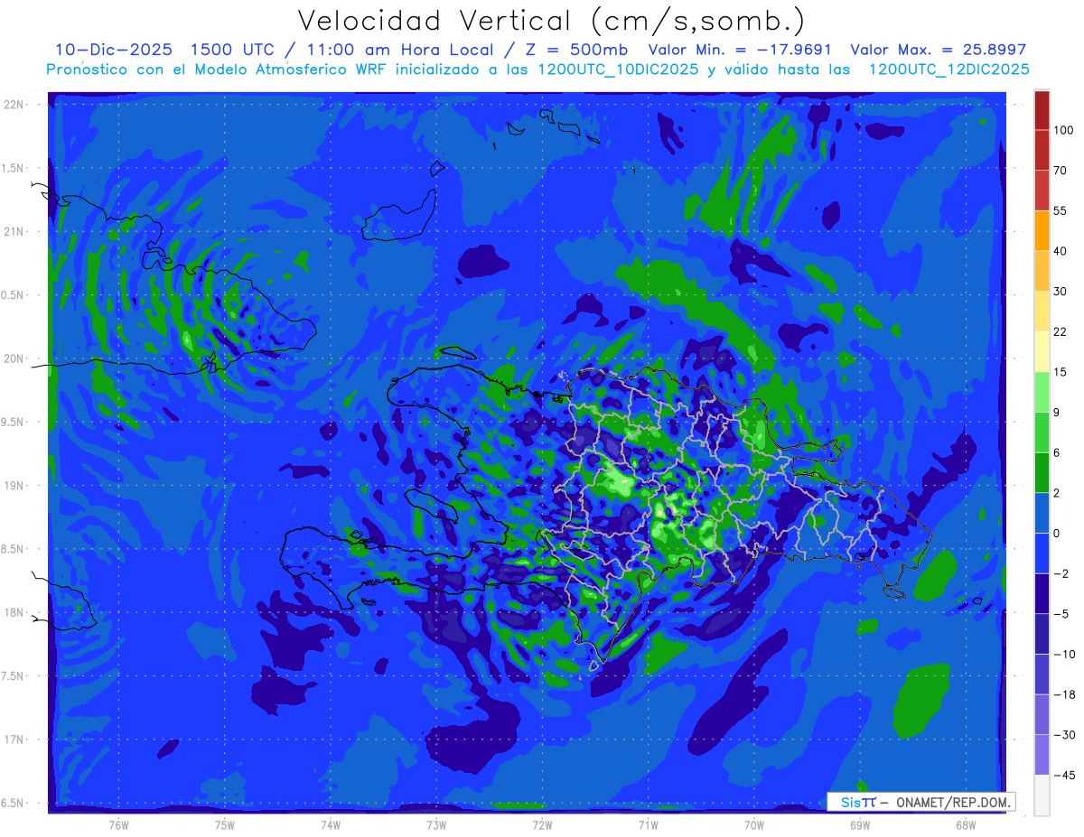Select dark red swatch above the 100 mark
The width and height of the screenshot is (1084, 837).
pyautogui.click(x=1042, y=110)
